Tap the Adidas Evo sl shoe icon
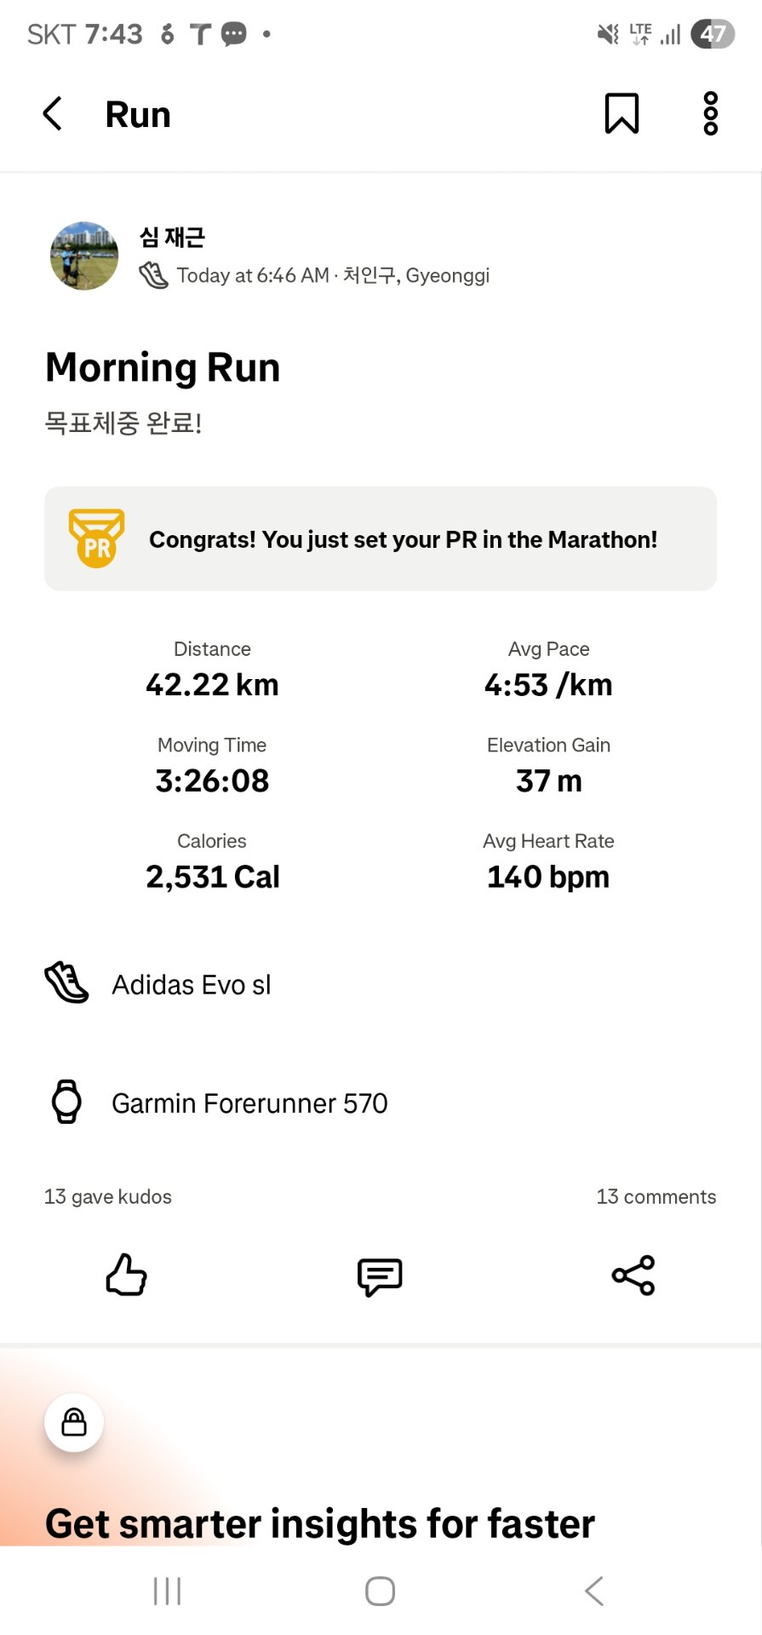Viewport: 762px width, 1635px height. click(x=66, y=983)
